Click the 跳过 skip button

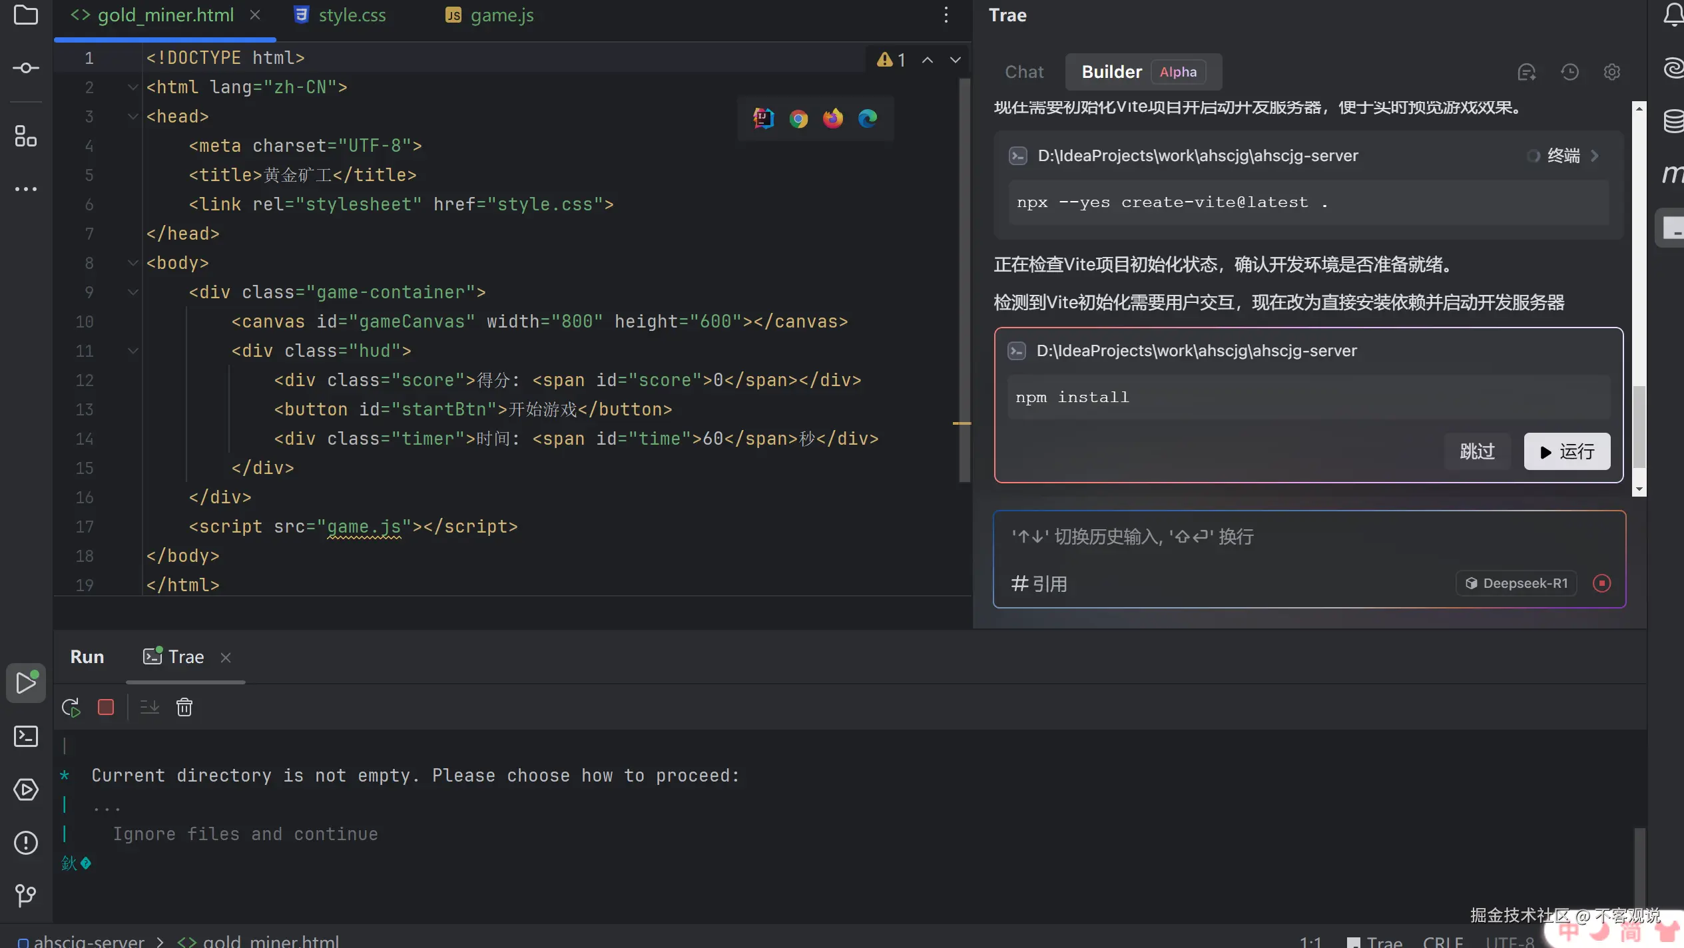point(1476,451)
